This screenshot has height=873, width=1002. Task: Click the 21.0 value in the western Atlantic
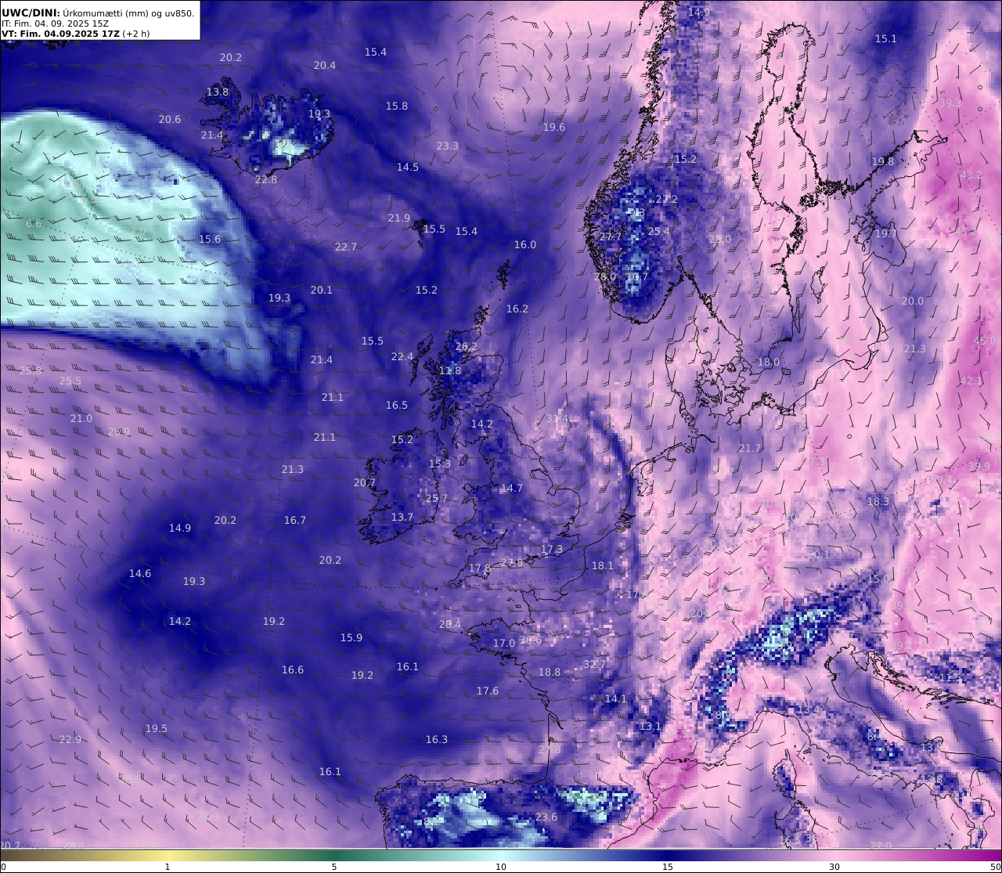click(x=81, y=419)
